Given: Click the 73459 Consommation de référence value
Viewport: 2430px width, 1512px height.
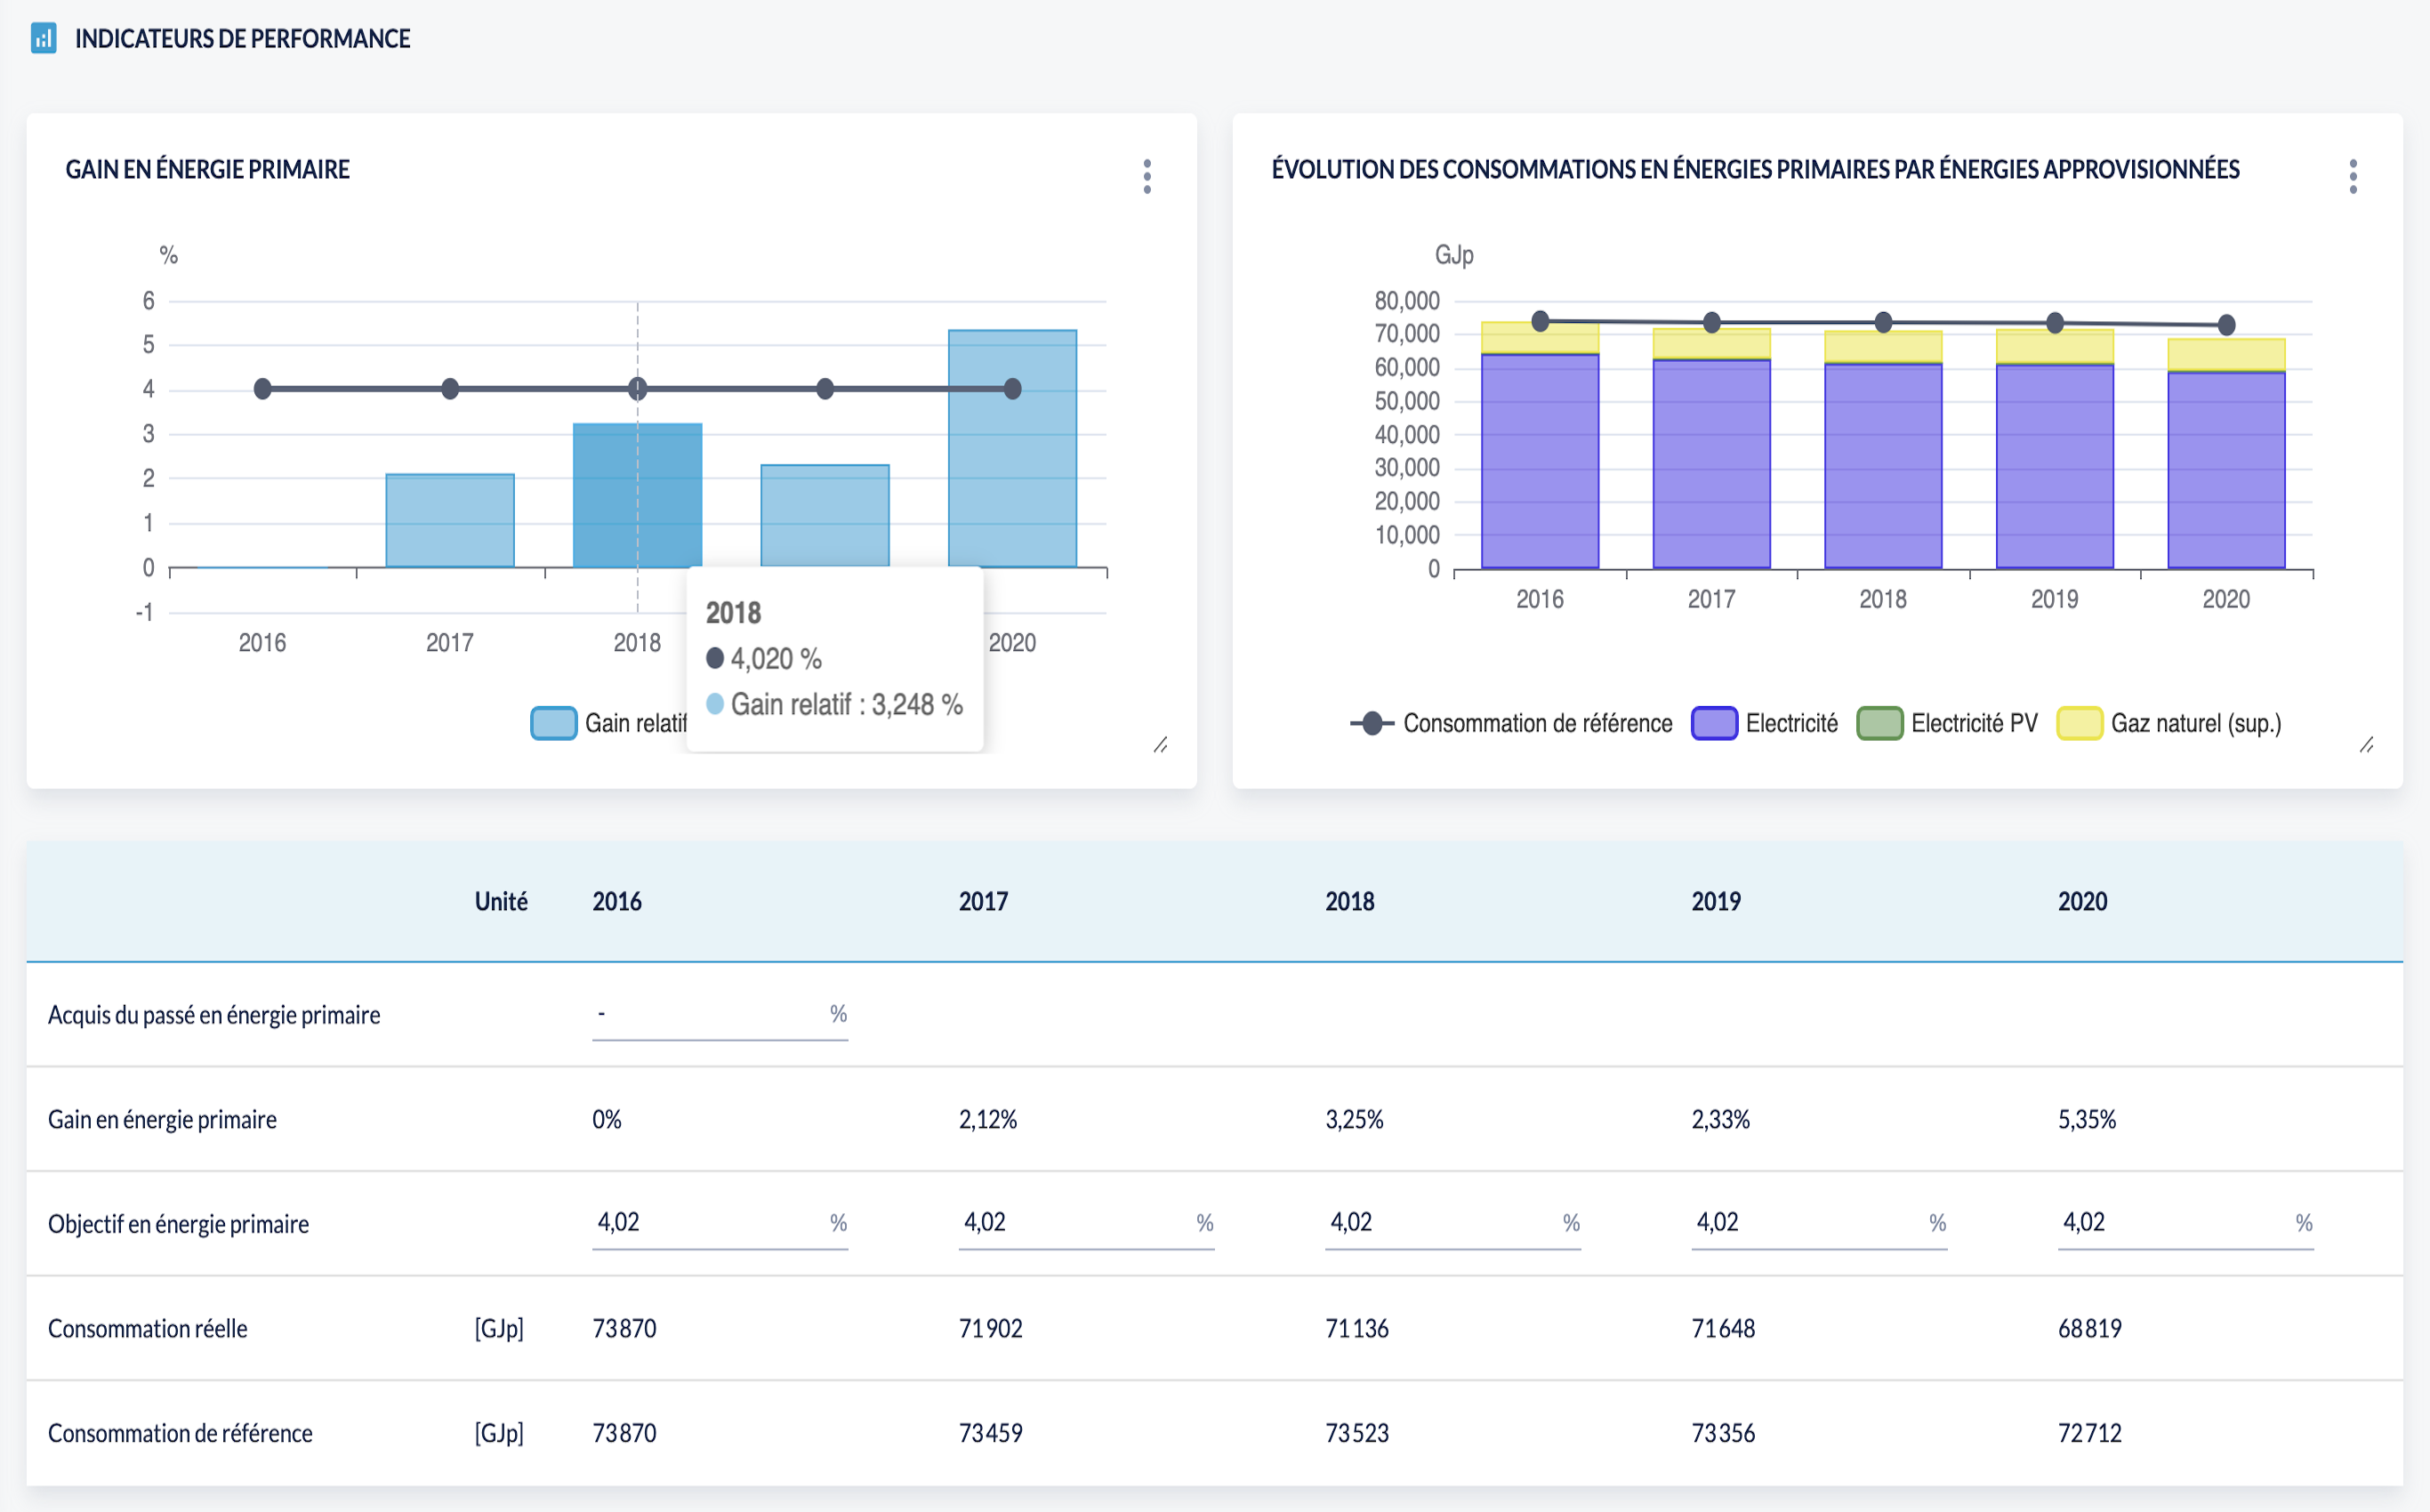Looking at the screenshot, I should (x=991, y=1433).
